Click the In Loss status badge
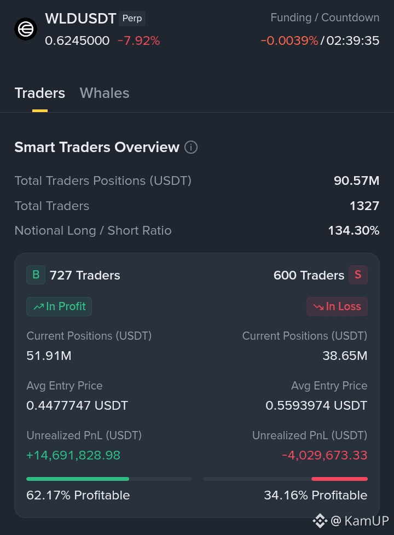Image resolution: width=394 pixels, height=535 pixels. tap(337, 306)
